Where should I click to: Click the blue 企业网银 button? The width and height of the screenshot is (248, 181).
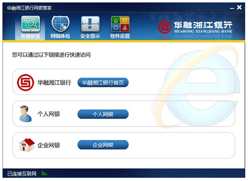pos(103,145)
